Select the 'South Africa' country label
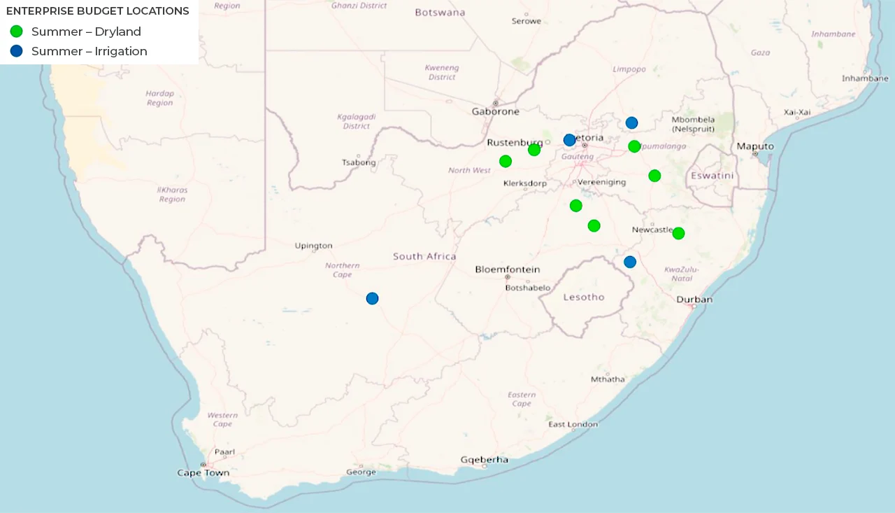 pyautogui.click(x=424, y=256)
